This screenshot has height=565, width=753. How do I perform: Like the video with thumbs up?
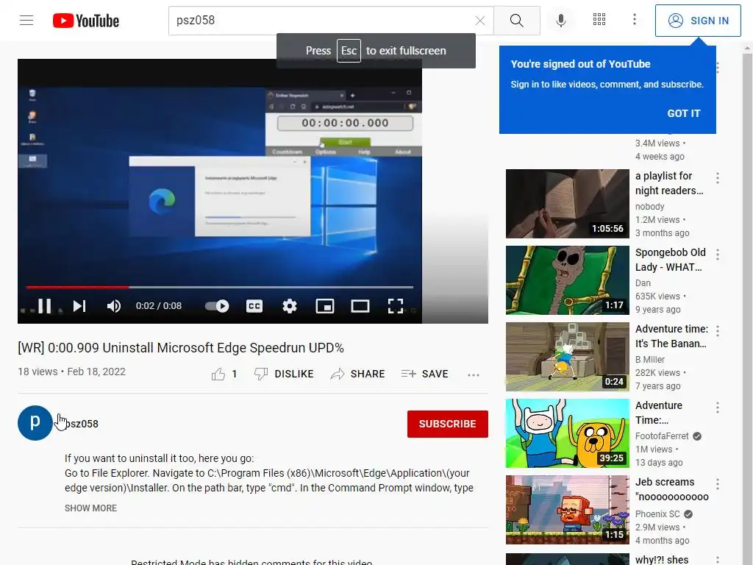[x=218, y=374]
